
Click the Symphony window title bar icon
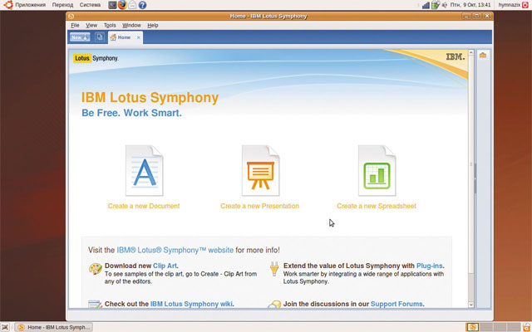coord(71,16)
